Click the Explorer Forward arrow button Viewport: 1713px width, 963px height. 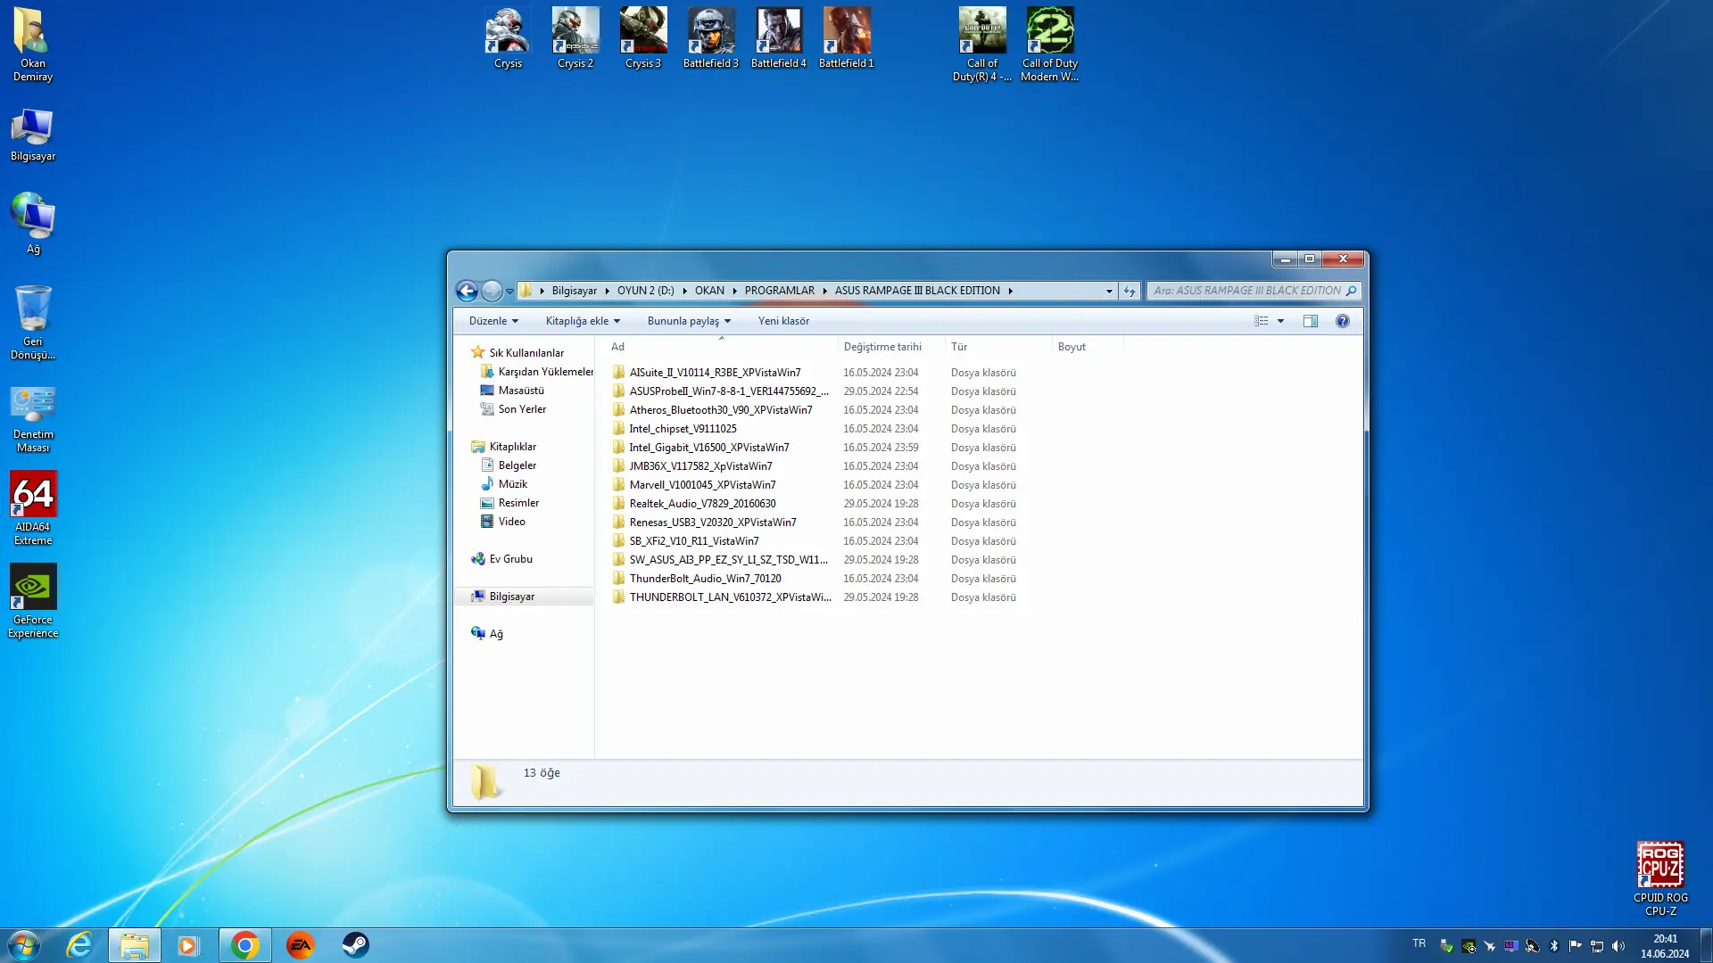click(x=492, y=291)
